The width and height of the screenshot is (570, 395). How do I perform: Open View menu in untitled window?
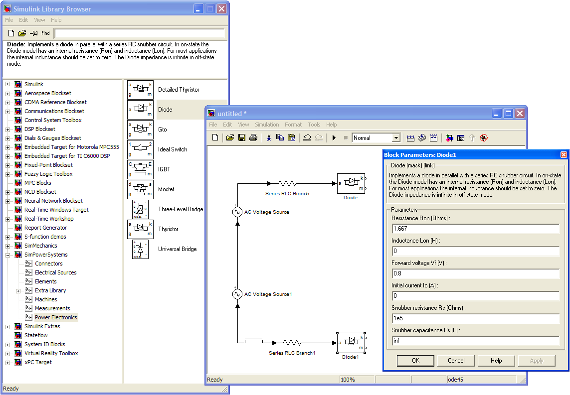(243, 125)
